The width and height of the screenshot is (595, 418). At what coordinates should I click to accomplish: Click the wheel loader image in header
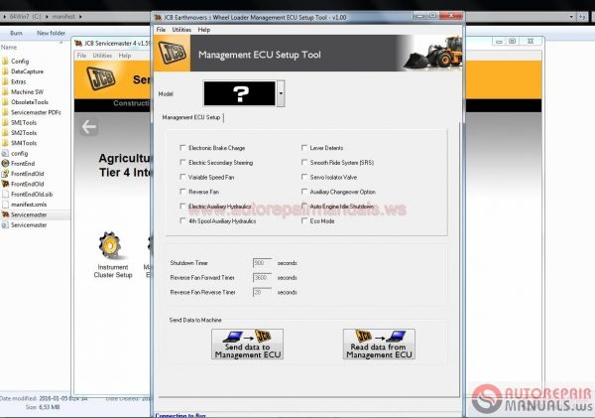tap(432, 53)
